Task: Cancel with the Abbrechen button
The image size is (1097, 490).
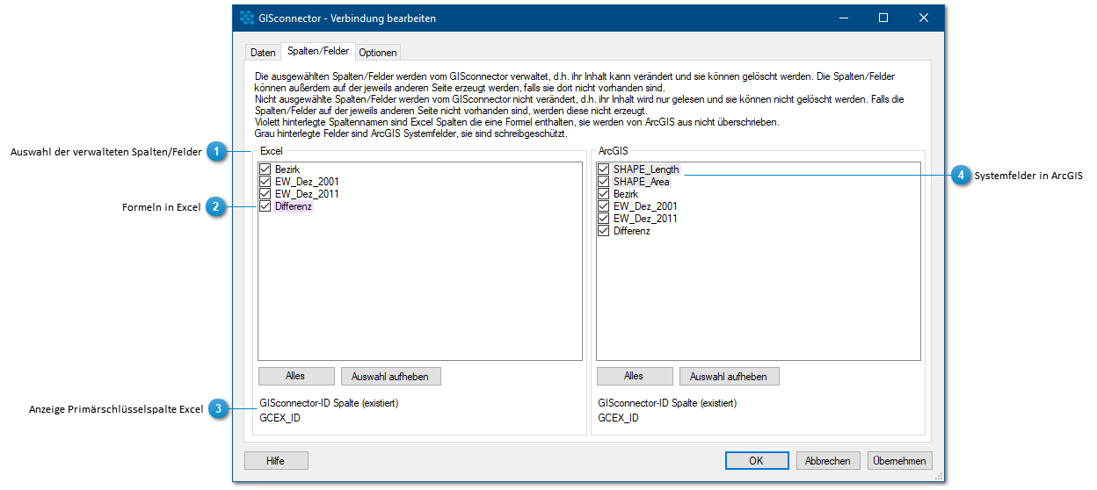Action: coord(828,460)
